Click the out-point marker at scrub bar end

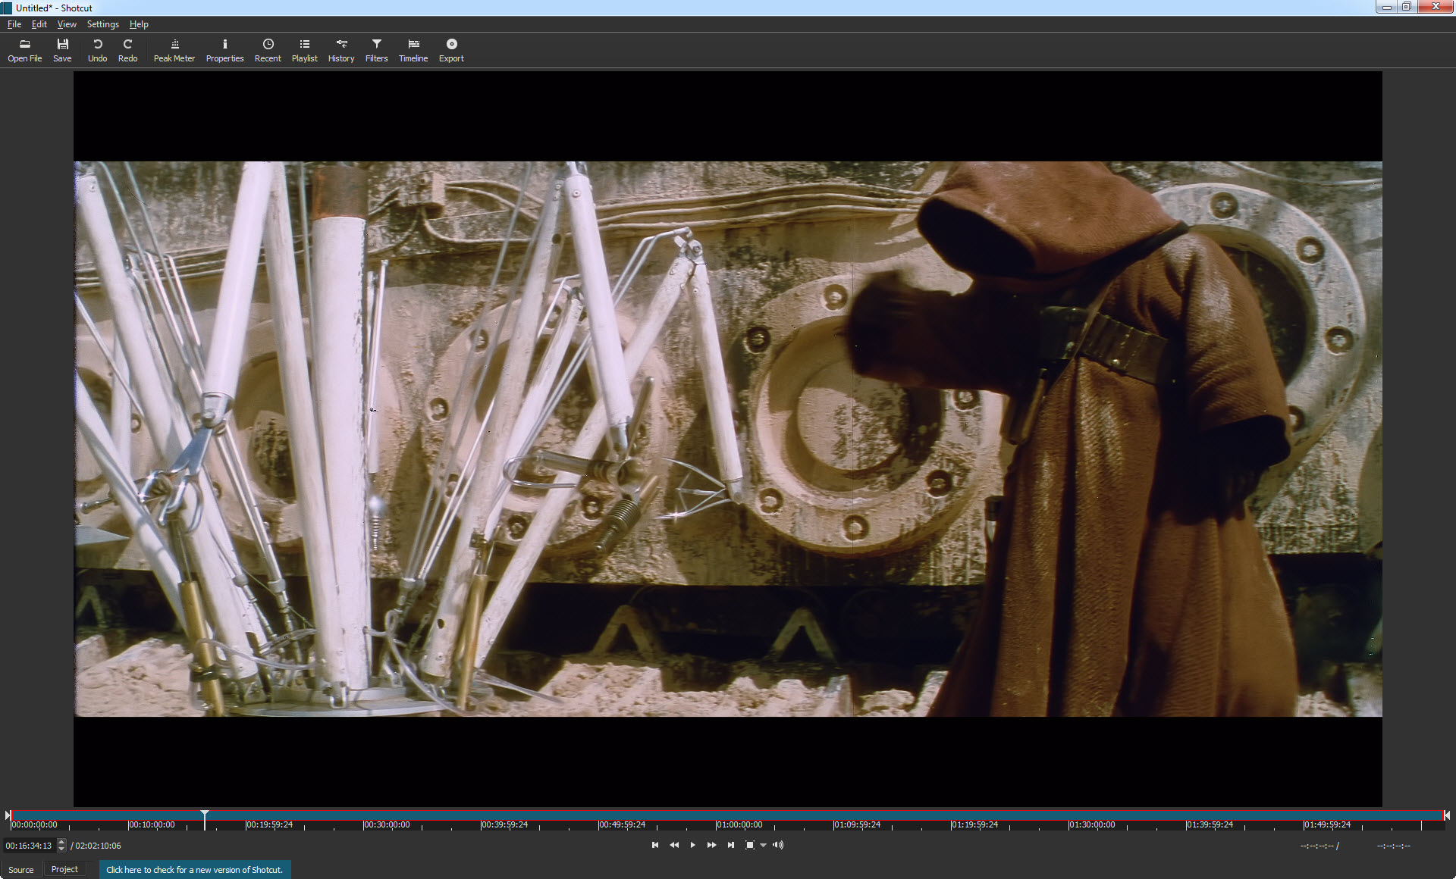[1447, 815]
